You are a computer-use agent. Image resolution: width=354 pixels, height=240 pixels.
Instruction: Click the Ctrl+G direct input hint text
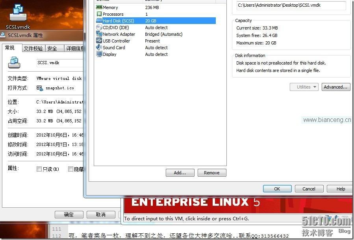click(187, 219)
